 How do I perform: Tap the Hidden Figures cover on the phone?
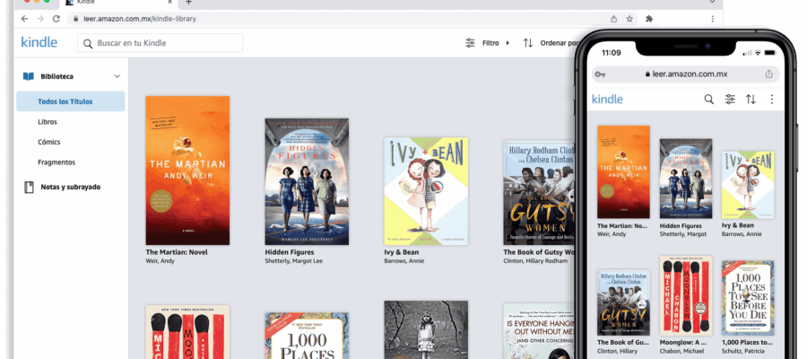coord(686,179)
